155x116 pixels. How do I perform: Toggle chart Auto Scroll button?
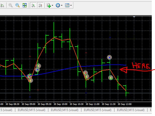(33, 5)
